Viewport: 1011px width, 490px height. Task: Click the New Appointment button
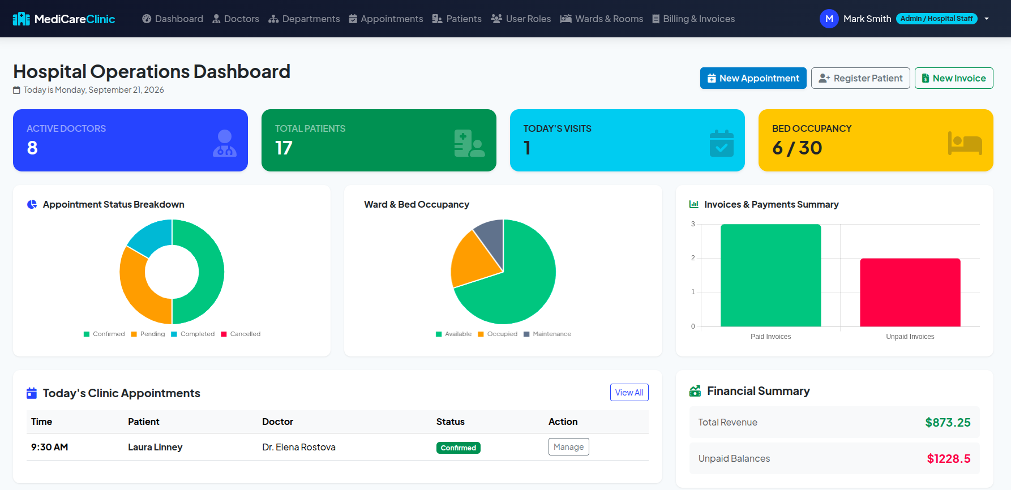click(x=753, y=78)
